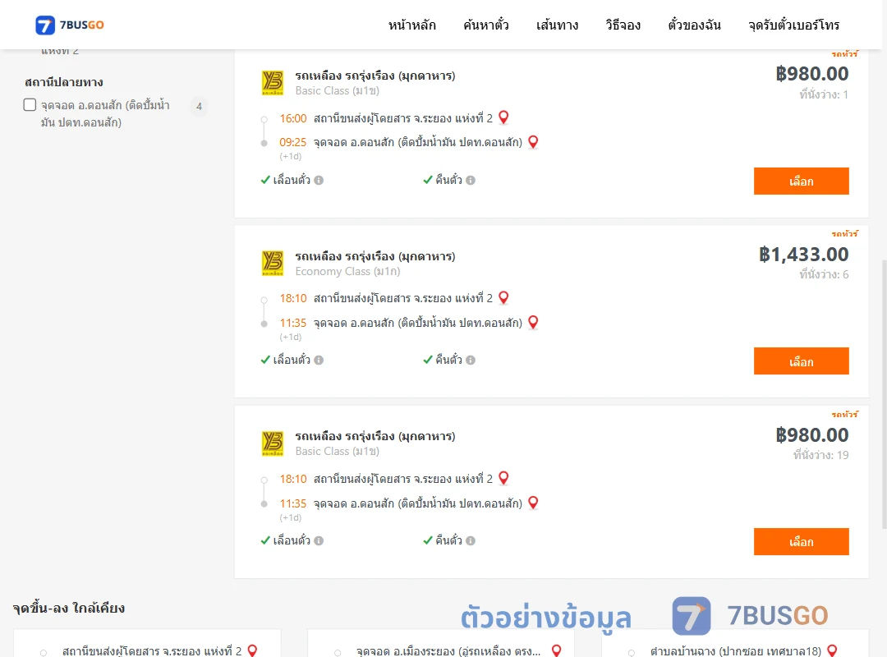Show คืนตั๋ว info icon on Economy Class trip
Screen dimensions: 887x657
click(x=471, y=360)
